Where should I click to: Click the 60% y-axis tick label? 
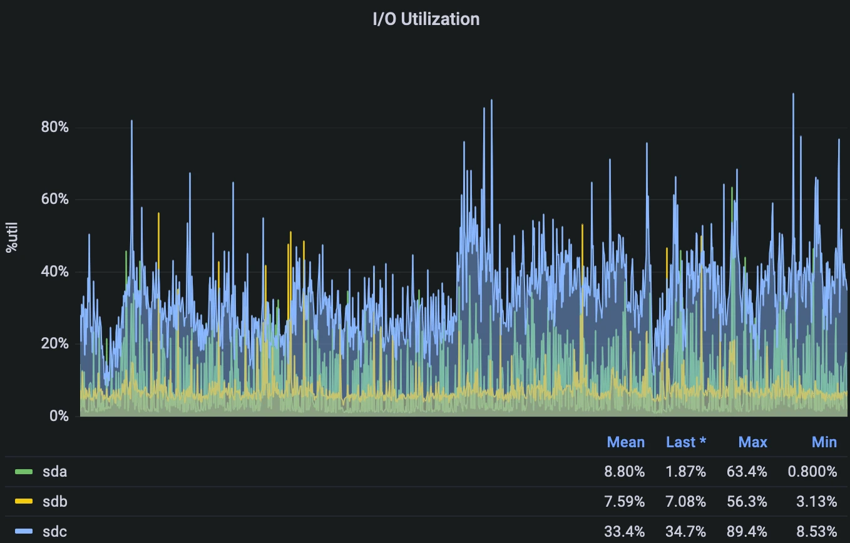coord(54,200)
